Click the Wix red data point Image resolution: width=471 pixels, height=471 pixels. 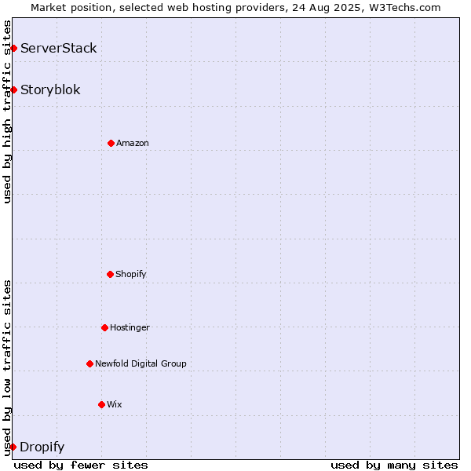click(x=101, y=405)
